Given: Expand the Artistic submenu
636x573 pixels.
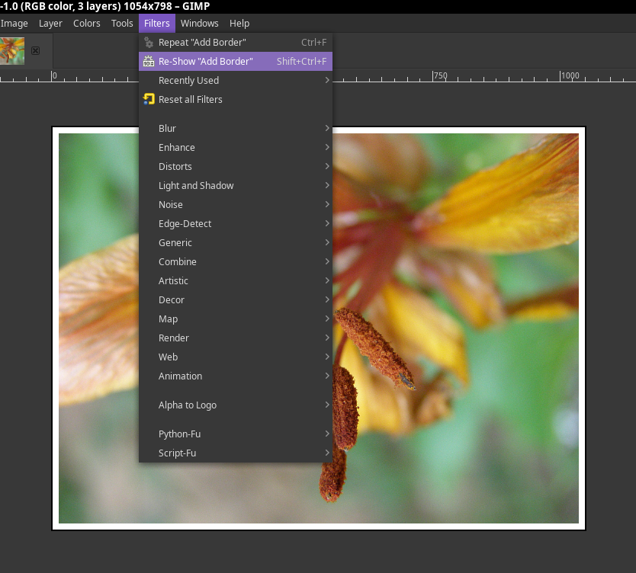Looking at the screenshot, I should tap(236, 280).
